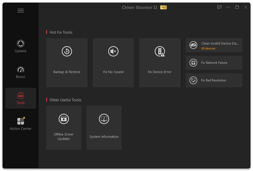This screenshot has height=171, width=253.
Task: Select the Tools tab label
Action: [x=20, y=103]
